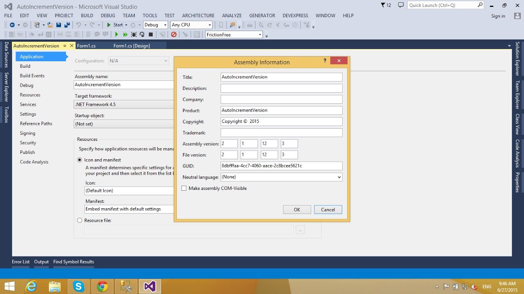524x294 pixels.
Task: Open Skype from the taskbar
Action: (x=79, y=286)
